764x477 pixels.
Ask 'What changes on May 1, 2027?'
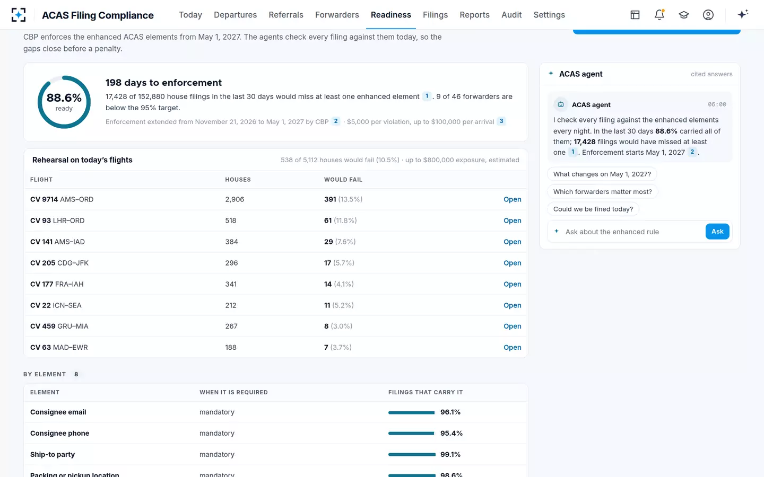[x=602, y=174]
